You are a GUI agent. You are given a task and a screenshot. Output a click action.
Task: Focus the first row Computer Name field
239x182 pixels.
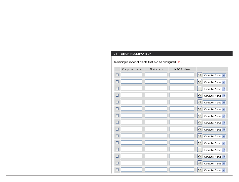pyautogui.click(x=131, y=75)
